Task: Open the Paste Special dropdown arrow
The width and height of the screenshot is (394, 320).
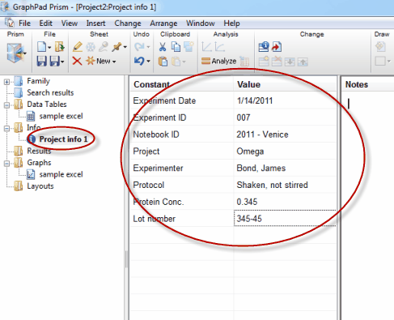Action: (x=184, y=62)
